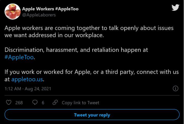Click the 1:12 AM tweet time
This screenshot has width=184, height=124.
click(x=13, y=89)
